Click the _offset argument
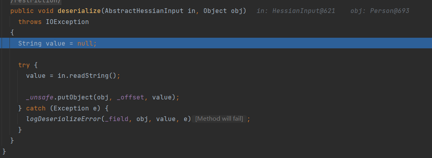The image size is (432, 158). pos(133,97)
